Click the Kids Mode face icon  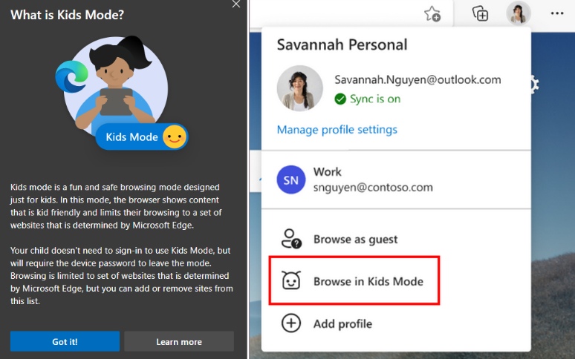[x=291, y=281]
